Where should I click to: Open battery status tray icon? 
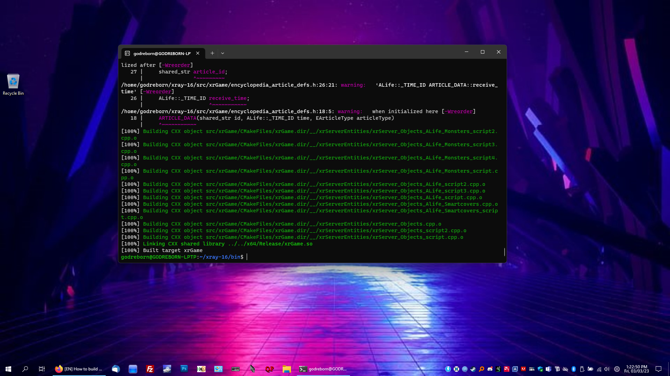[x=590, y=369]
